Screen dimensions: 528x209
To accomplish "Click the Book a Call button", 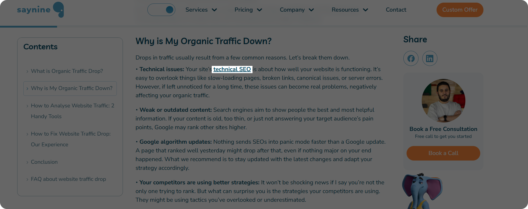I will pos(443,153).
